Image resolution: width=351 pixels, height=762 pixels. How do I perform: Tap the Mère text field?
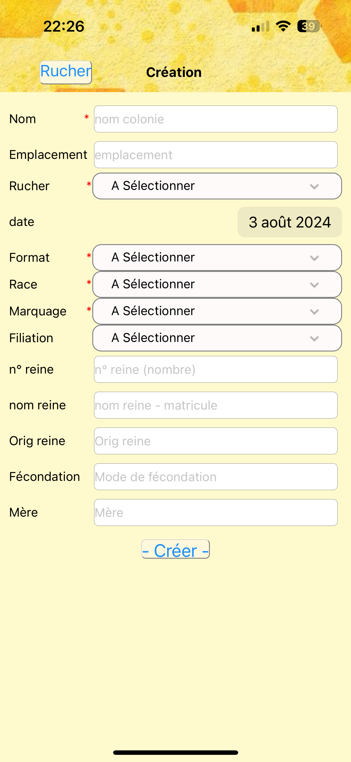coord(216,513)
